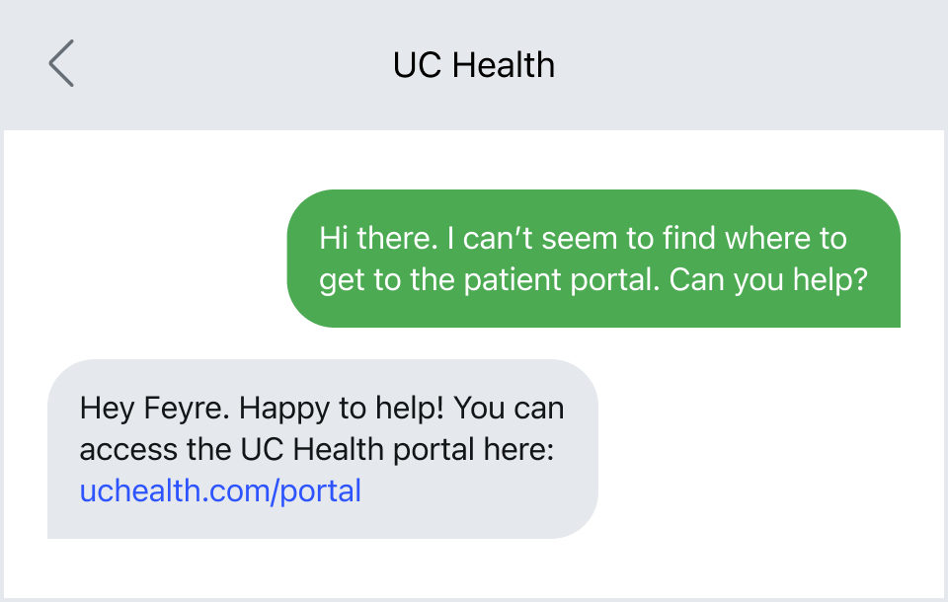Tap the back chevron to exit conversation
Viewport: 948px width, 602px height.
[60, 62]
